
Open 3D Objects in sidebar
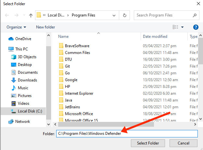(24, 57)
